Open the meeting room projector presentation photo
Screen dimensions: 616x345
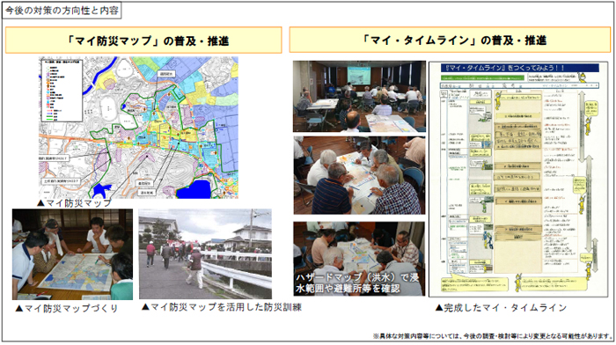click(x=359, y=96)
